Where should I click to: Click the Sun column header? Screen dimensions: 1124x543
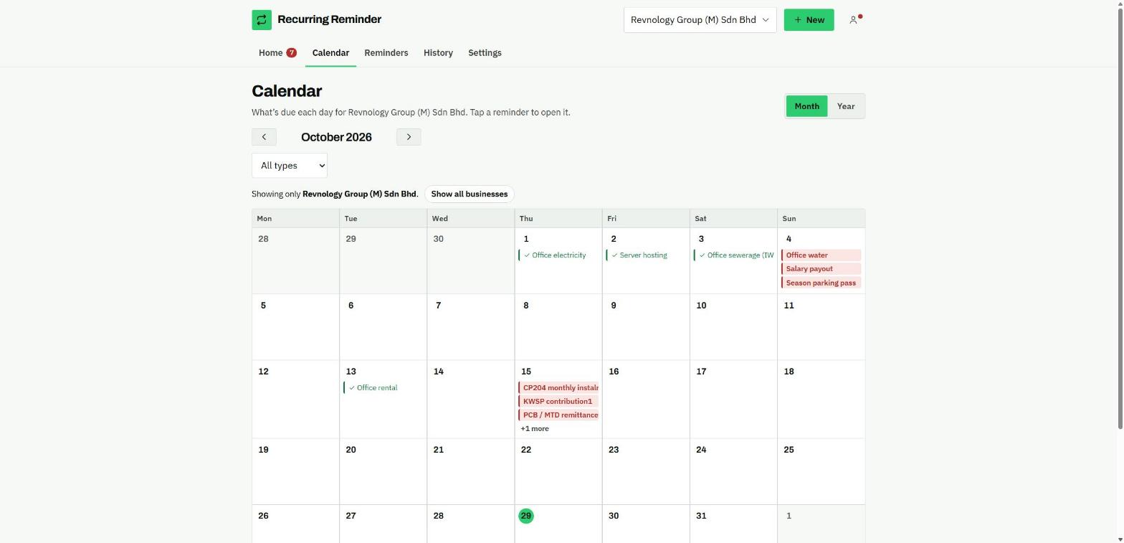[821, 219]
